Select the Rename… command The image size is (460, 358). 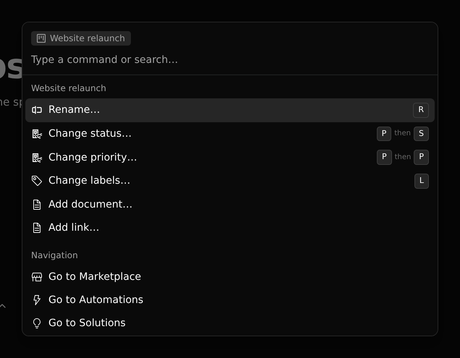(230, 110)
